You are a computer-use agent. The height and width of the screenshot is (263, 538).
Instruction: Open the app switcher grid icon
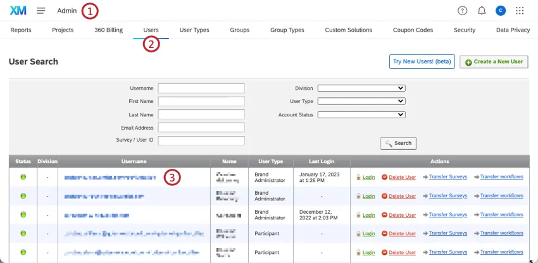[x=520, y=11]
